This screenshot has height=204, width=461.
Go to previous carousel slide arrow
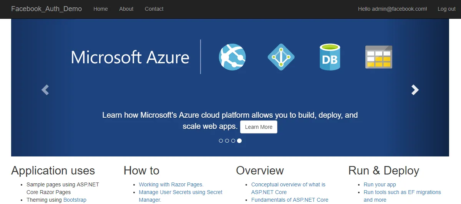pos(45,90)
